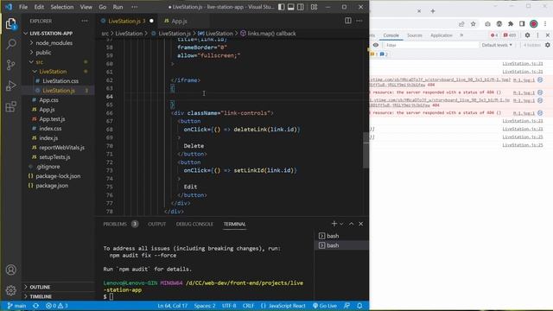Viewport: 553px width, 311px height.
Task: Click JavaScript React language mode
Action: (283, 306)
